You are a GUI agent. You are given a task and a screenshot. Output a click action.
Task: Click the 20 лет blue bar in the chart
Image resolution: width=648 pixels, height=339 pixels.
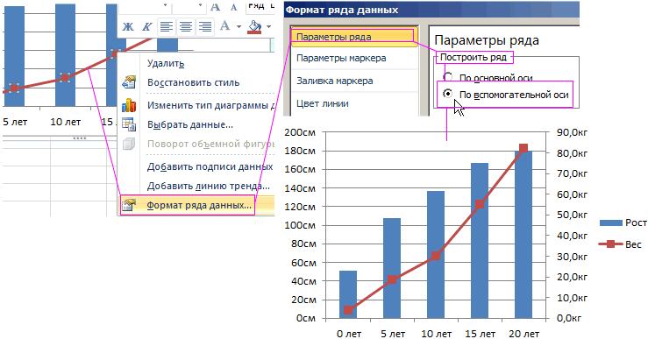[x=523, y=235]
